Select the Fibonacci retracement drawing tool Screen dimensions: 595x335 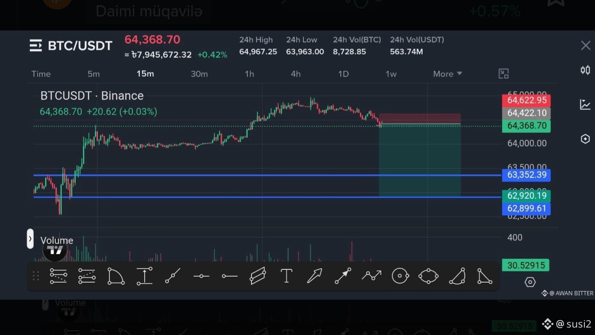(58, 276)
